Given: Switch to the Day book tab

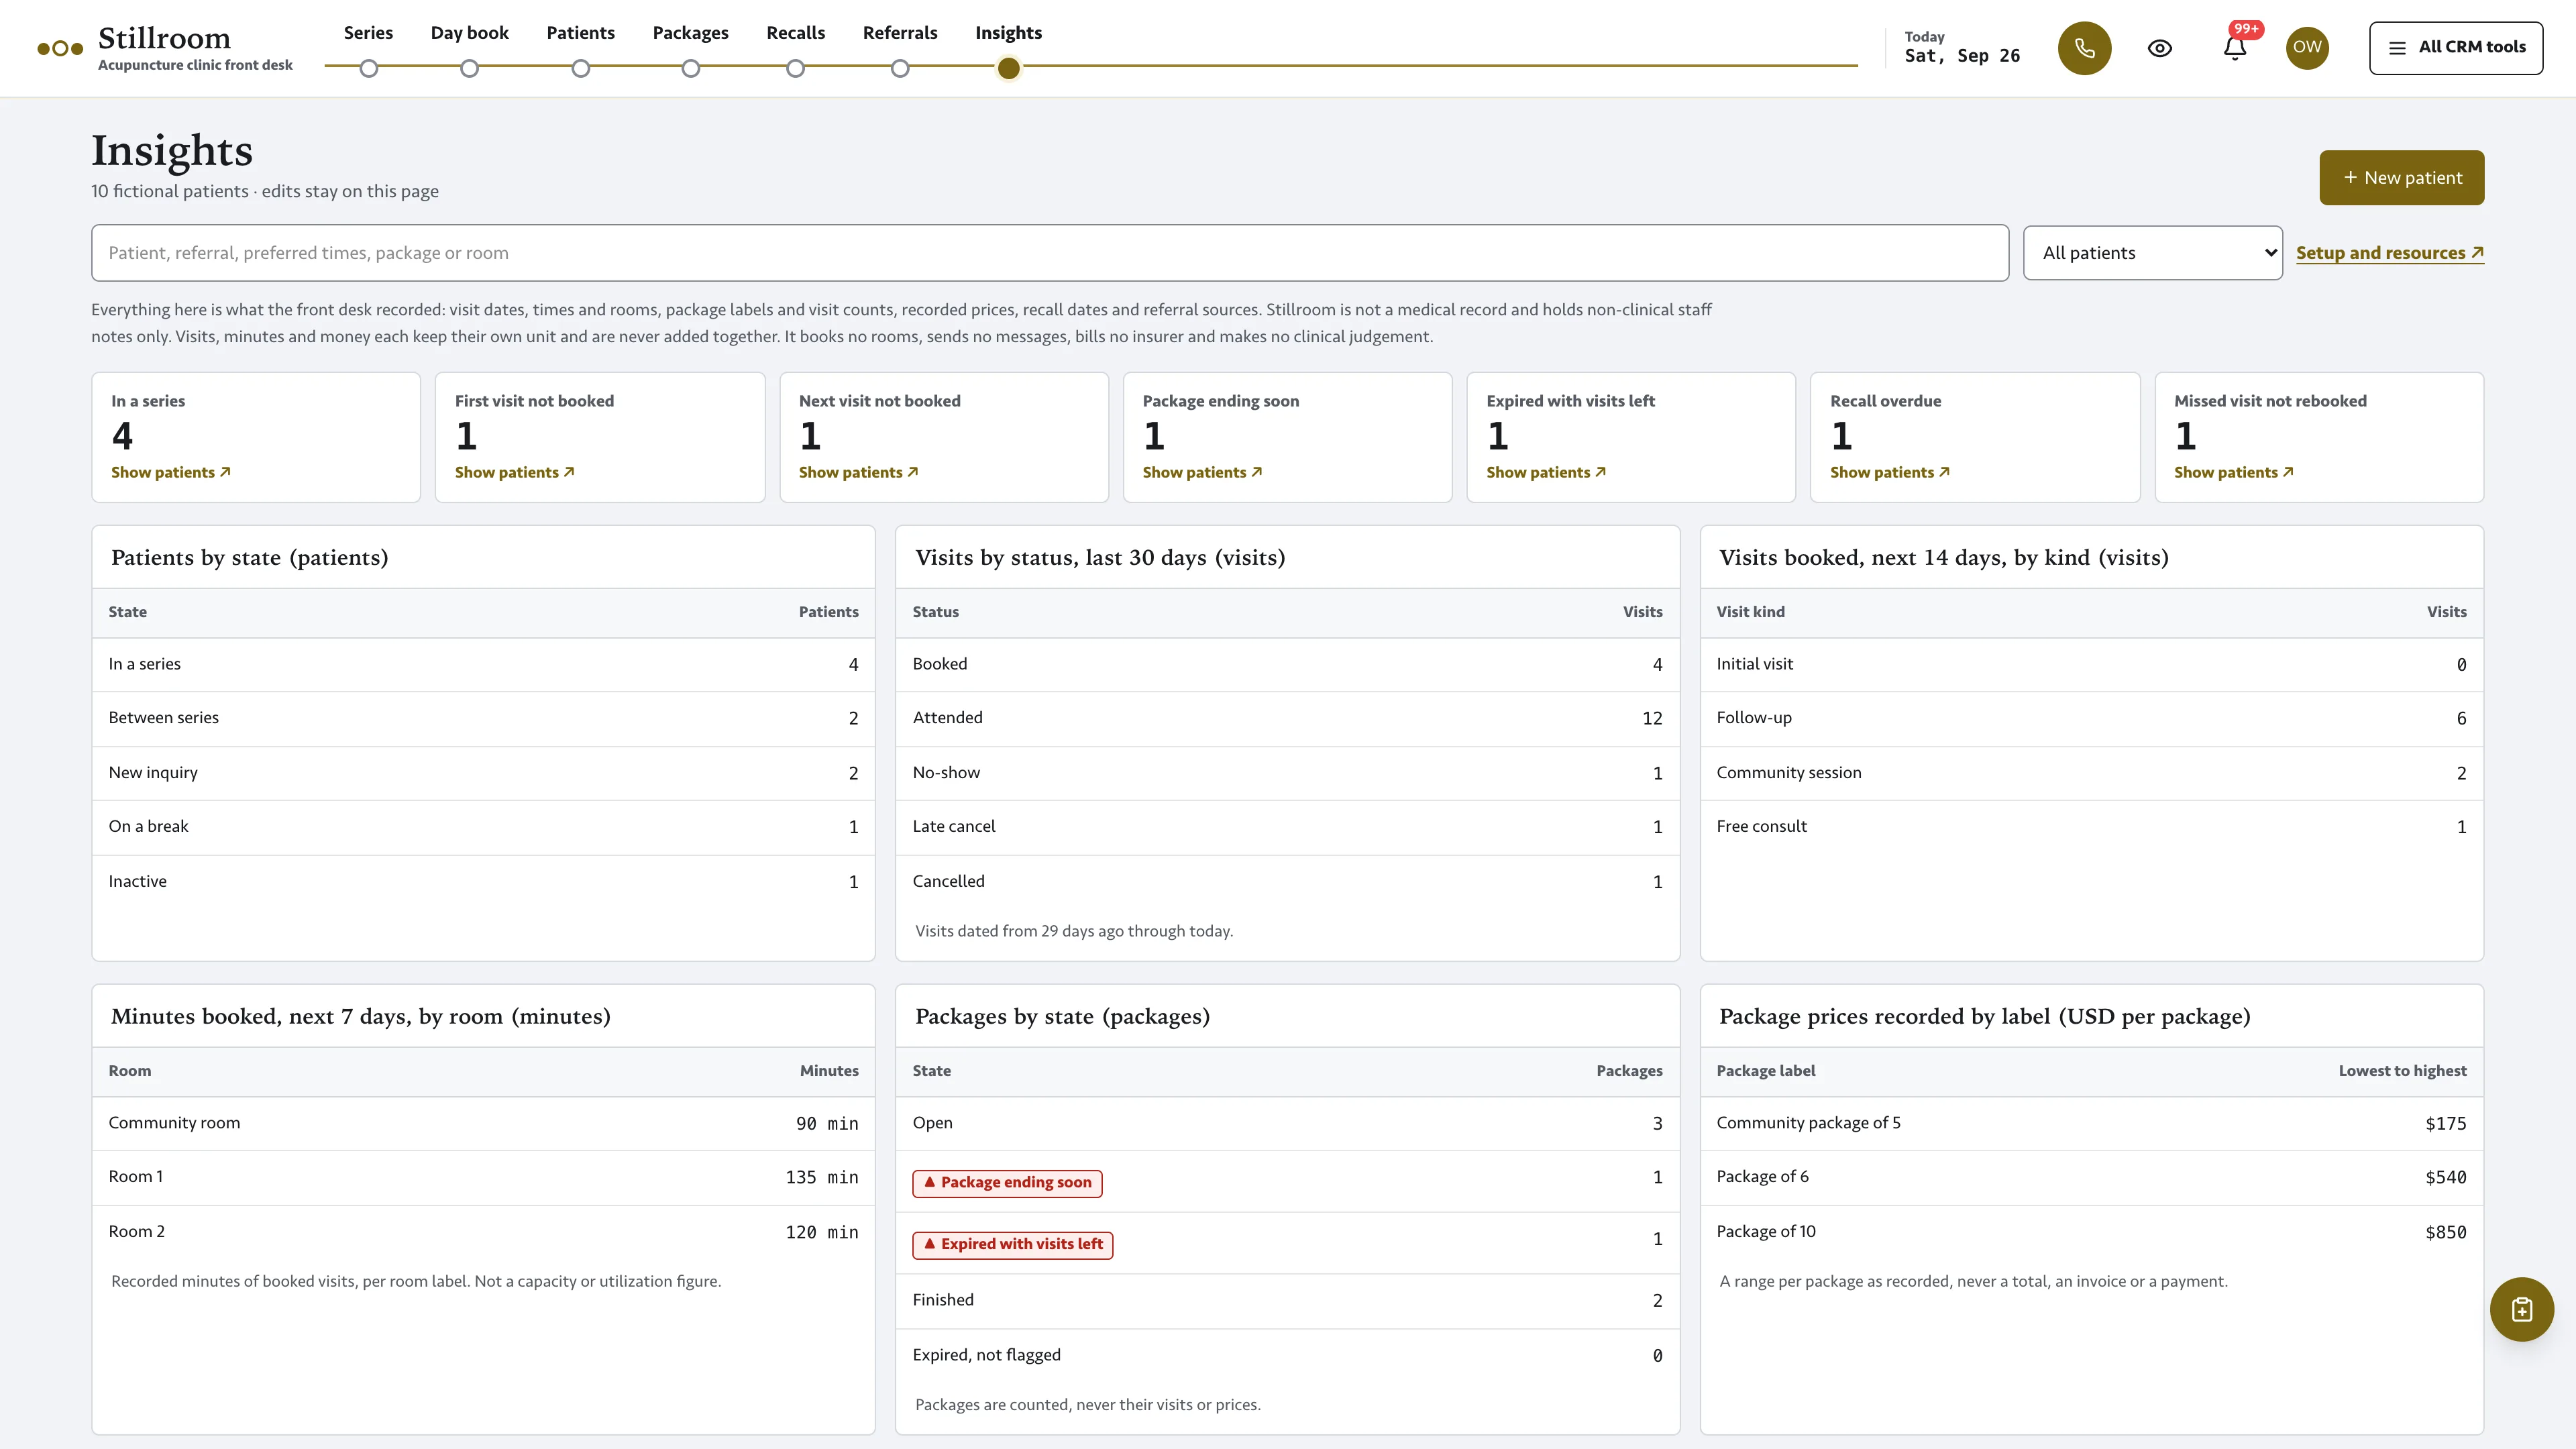Looking at the screenshot, I should pyautogui.click(x=469, y=33).
